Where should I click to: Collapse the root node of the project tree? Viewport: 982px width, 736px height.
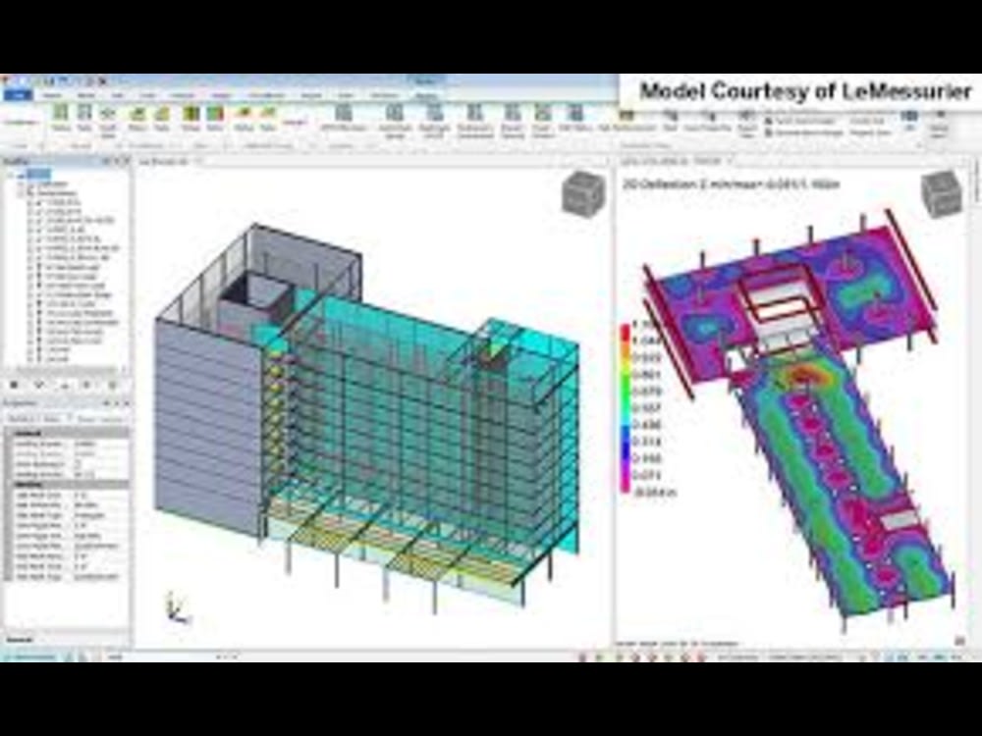coord(11,176)
